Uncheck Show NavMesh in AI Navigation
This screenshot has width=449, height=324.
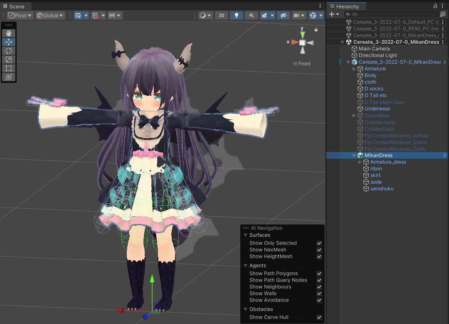tap(319, 250)
